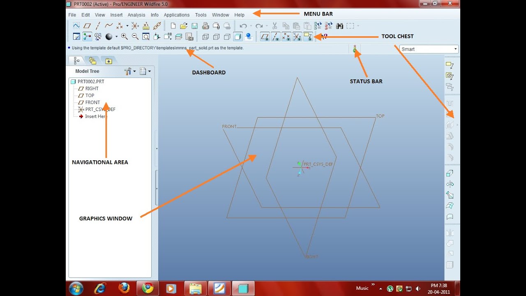Open the Layers panel icon

(178, 37)
